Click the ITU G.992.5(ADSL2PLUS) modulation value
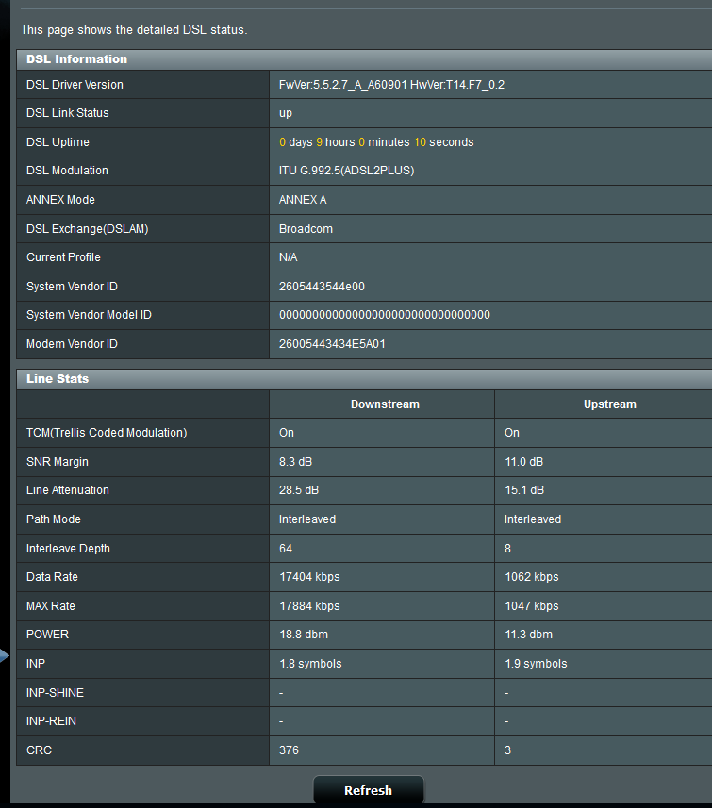The image size is (712, 808). pyautogui.click(x=346, y=171)
